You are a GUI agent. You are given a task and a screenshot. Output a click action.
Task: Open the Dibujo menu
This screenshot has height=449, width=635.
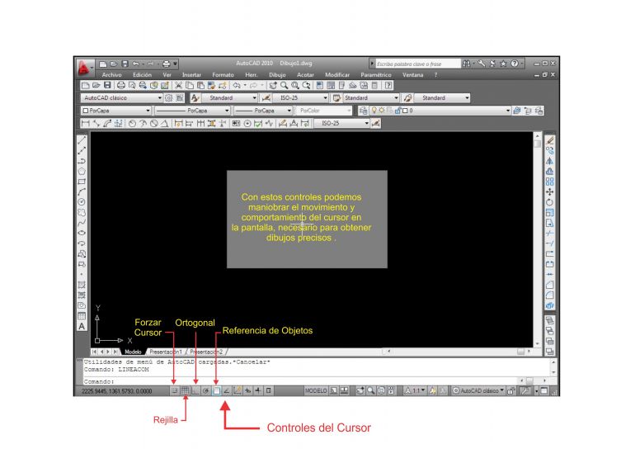[x=277, y=75]
